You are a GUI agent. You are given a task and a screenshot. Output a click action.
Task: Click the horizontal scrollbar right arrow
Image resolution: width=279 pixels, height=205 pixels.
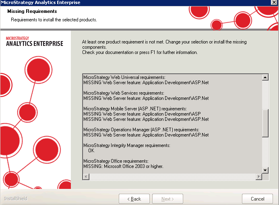pyautogui.click(x=258, y=177)
